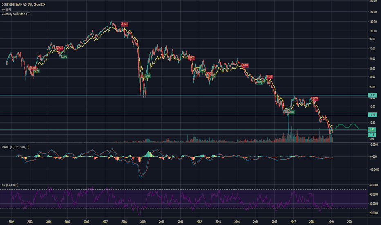Click the MACD 10.0000 scale label

[x=374, y=144]
